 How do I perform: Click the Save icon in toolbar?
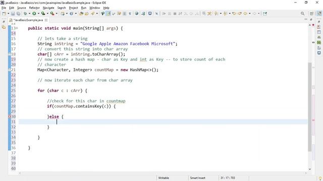click(x=13, y=14)
